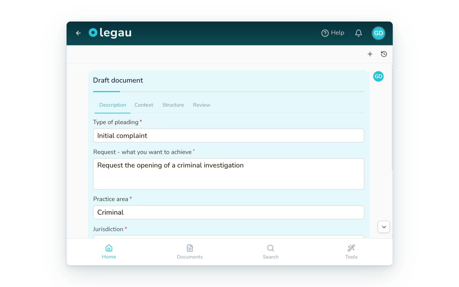Open Documents in bottom navigation
This screenshot has width=459, height=287.
190,252
